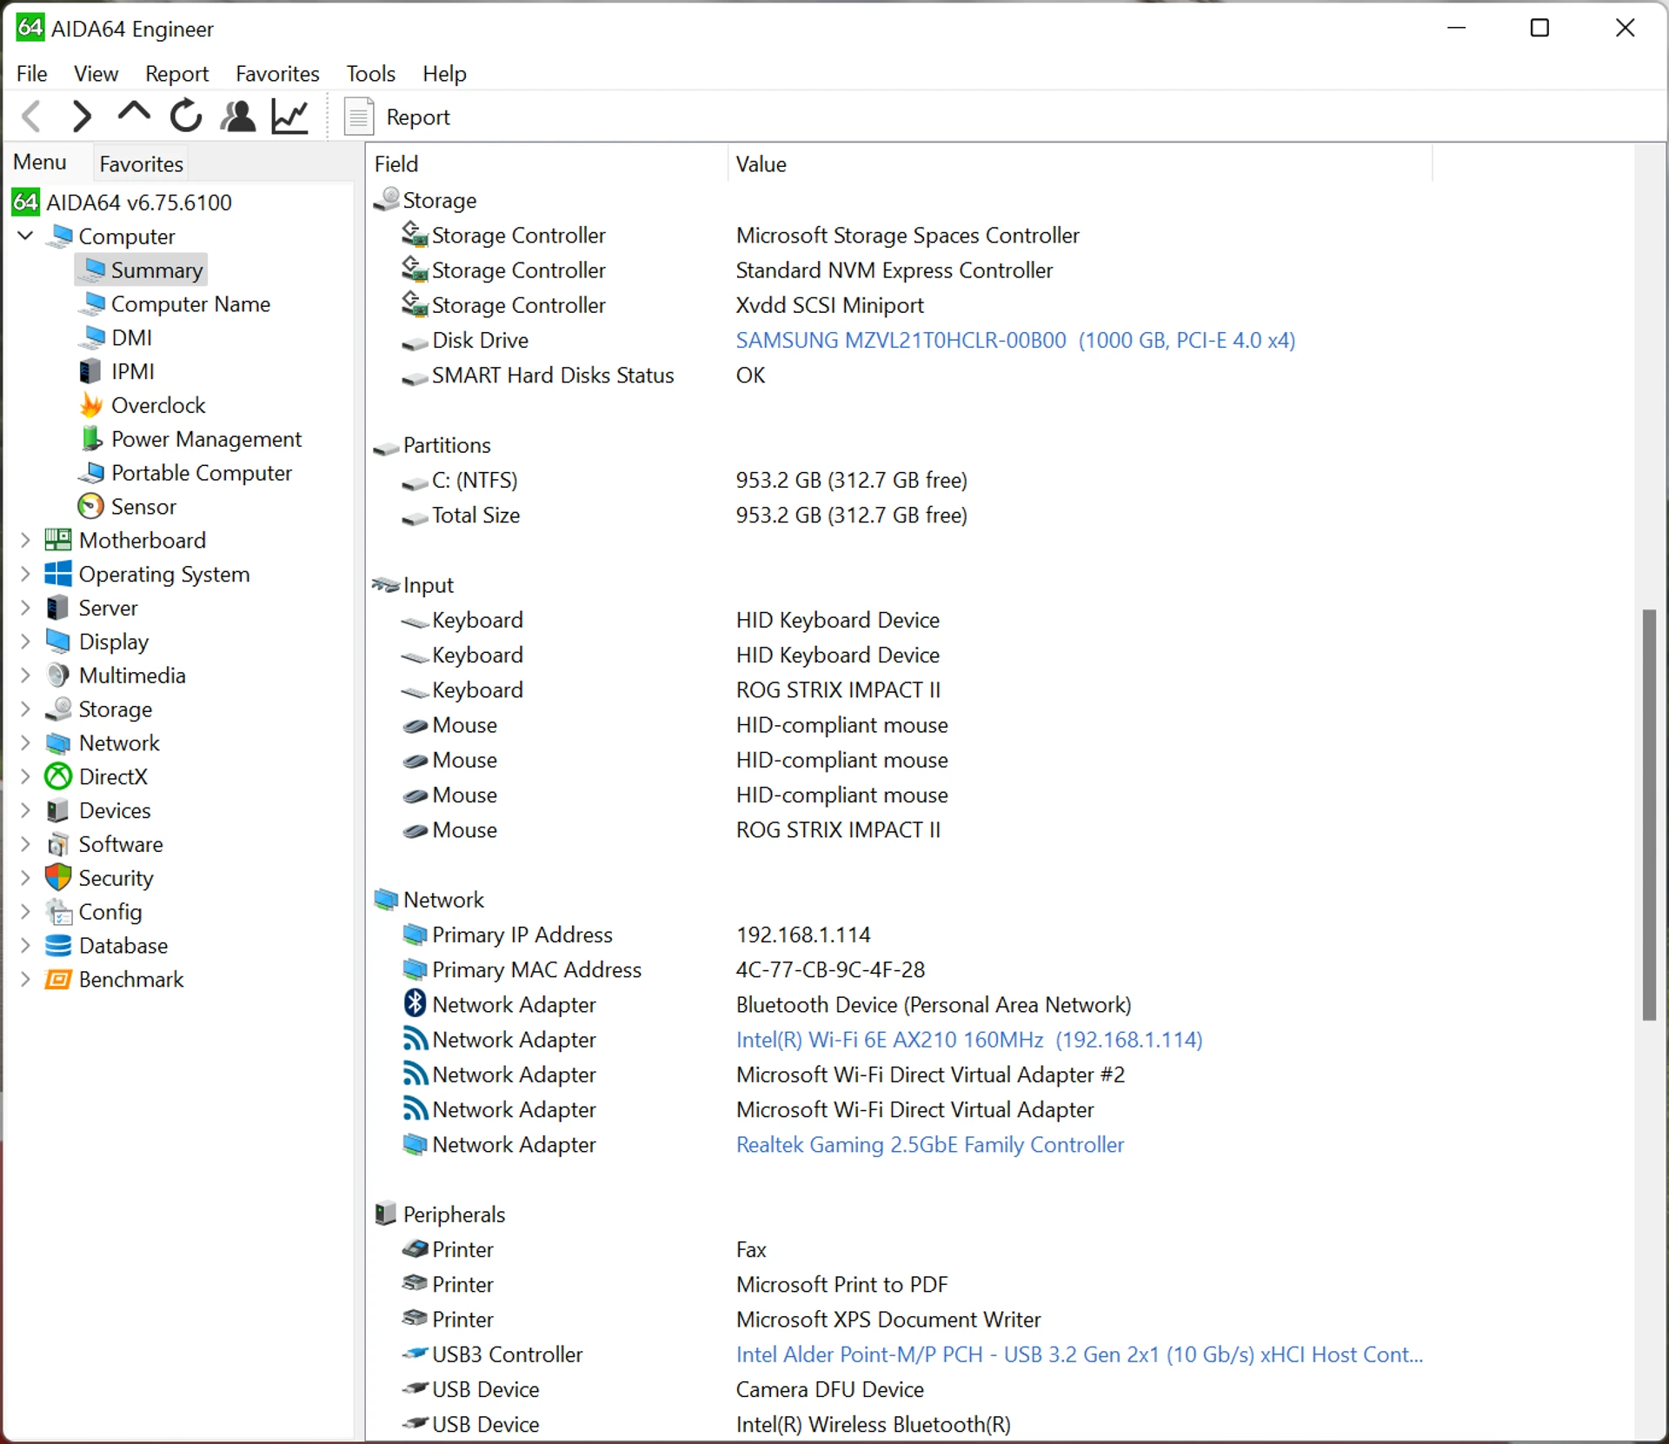Open the user account icon in toolbar
Screen dimensions: 1669x1444
pos(237,116)
